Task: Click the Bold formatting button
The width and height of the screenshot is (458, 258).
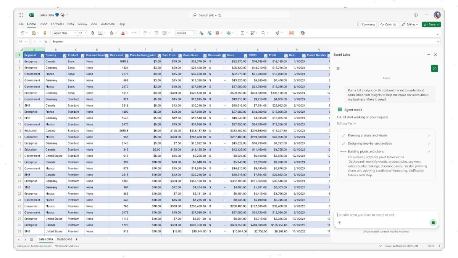Action: click(x=92, y=33)
